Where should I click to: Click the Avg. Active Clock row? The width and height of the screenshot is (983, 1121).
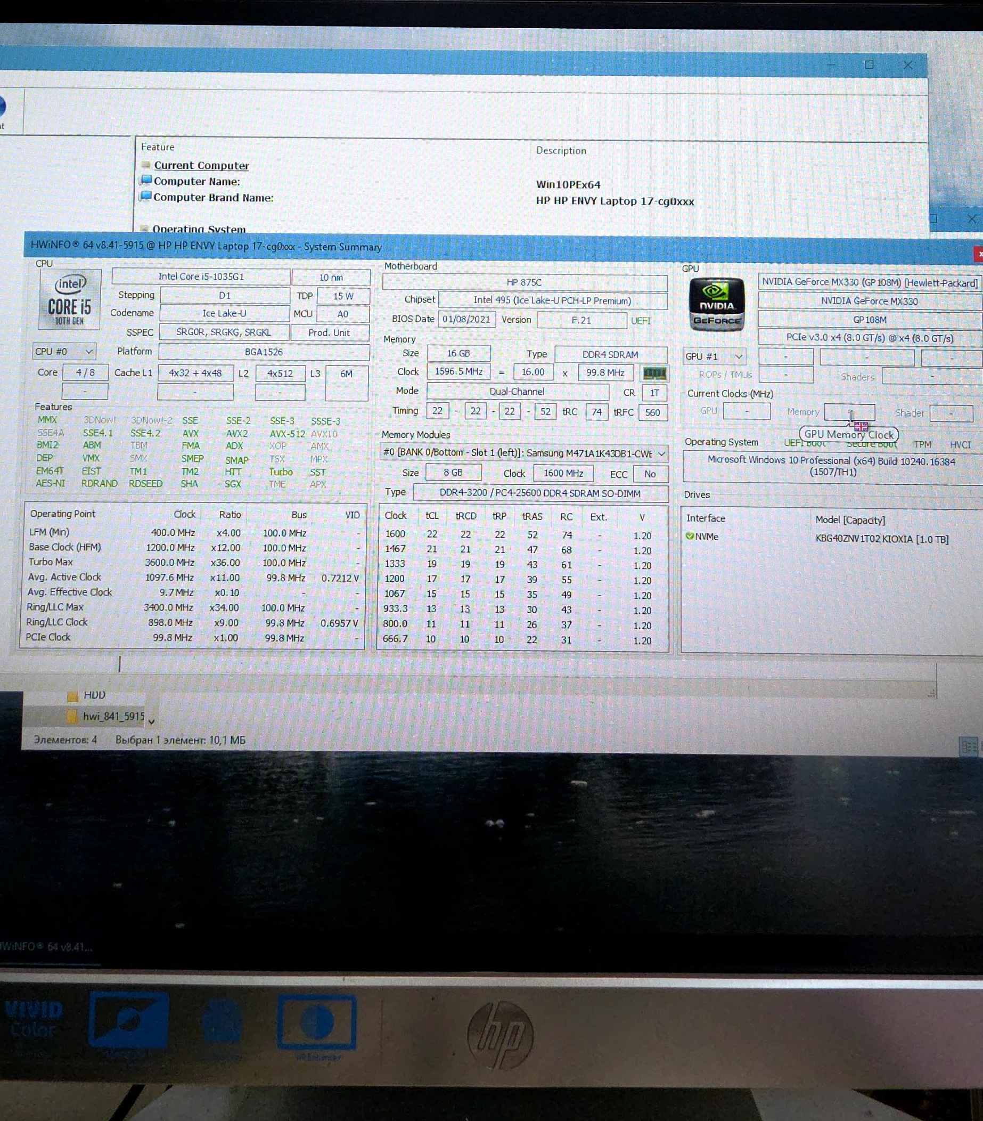[194, 578]
